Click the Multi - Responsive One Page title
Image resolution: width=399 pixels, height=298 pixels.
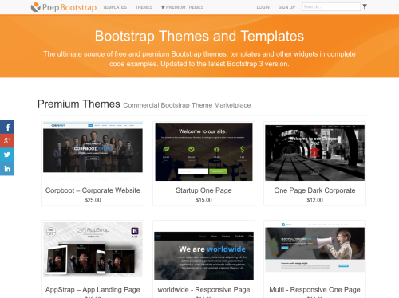point(314,290)
